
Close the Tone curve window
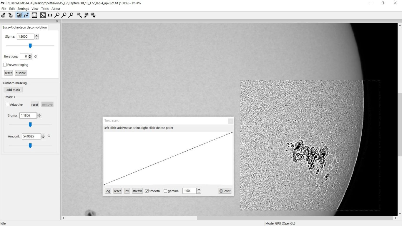click(x=231, y=121)
